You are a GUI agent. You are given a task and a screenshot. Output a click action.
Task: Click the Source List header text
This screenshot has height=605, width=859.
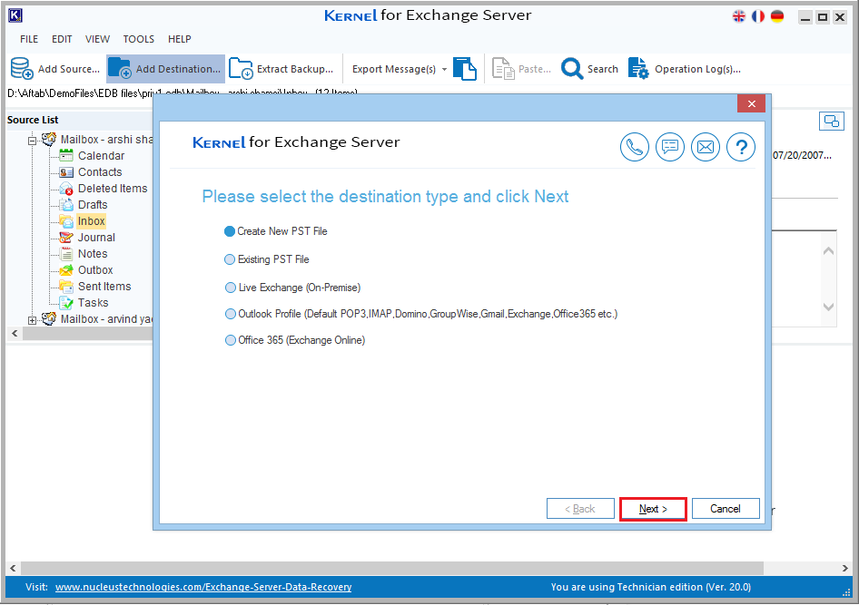coord(33,120)
